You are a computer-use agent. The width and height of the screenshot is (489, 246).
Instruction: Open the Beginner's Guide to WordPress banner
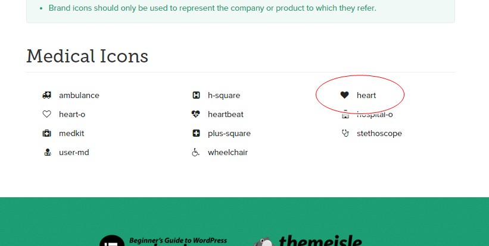[163, 241]
